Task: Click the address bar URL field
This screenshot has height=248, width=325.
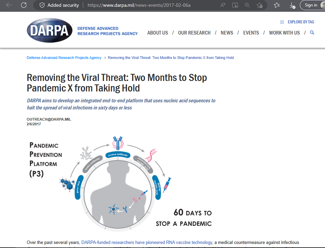Action: click(x=139, y=5)
